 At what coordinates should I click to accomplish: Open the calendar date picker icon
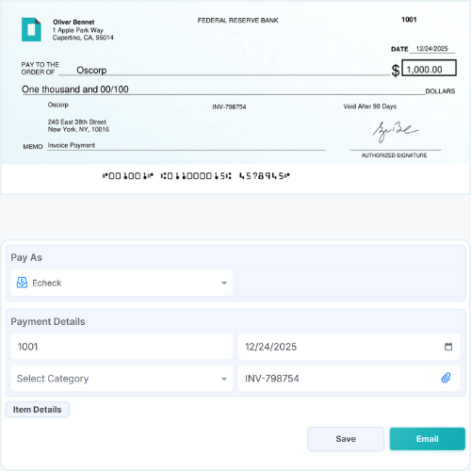point(448,347)
